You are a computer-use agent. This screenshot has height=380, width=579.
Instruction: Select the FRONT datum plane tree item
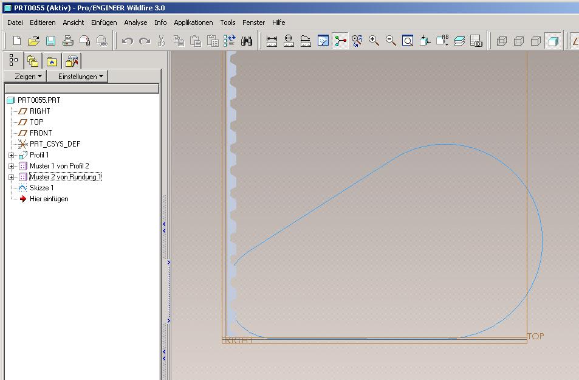tap(41, 133)
